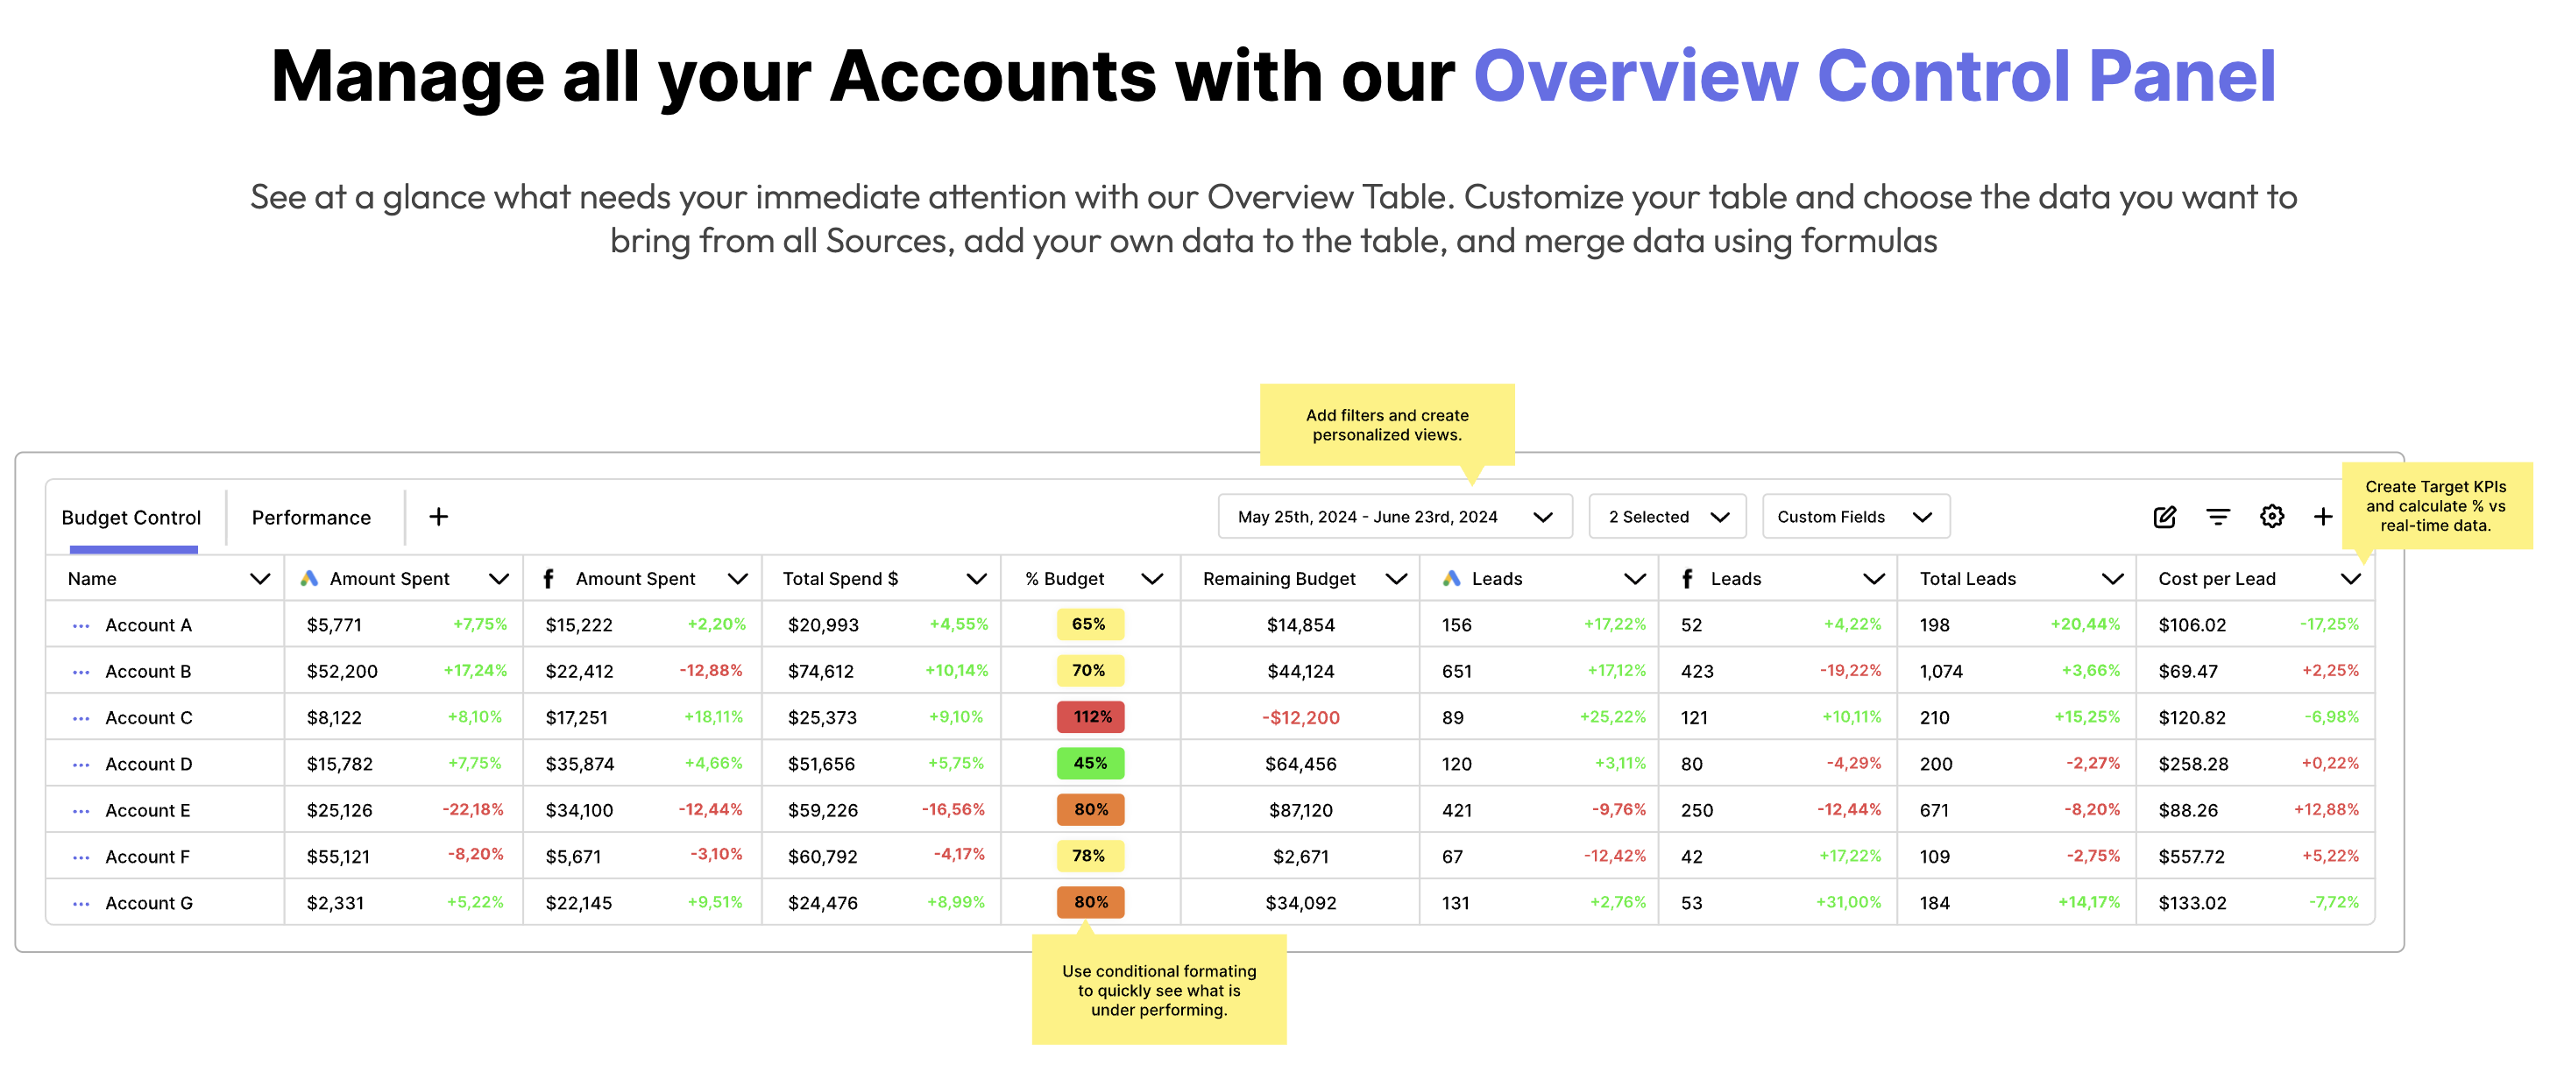Image resolution: width=2550 pixels, height=1072 pixels.
Task: Click the green 45% budget badge
Action: click(x=1090, y=764)
